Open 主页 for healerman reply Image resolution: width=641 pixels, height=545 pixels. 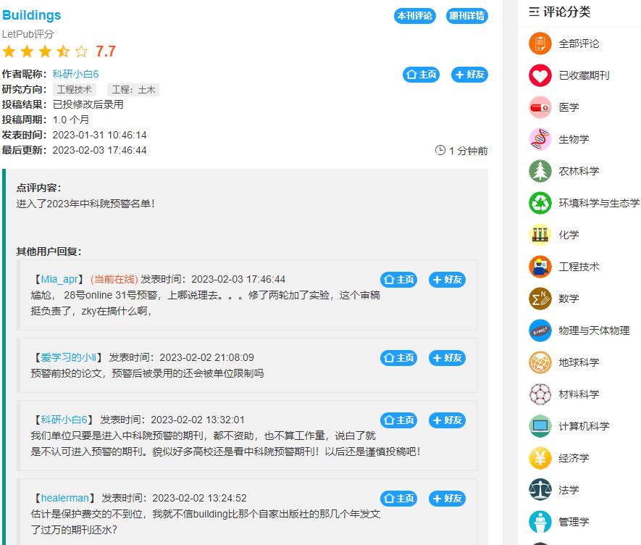[x=398, y=499]
